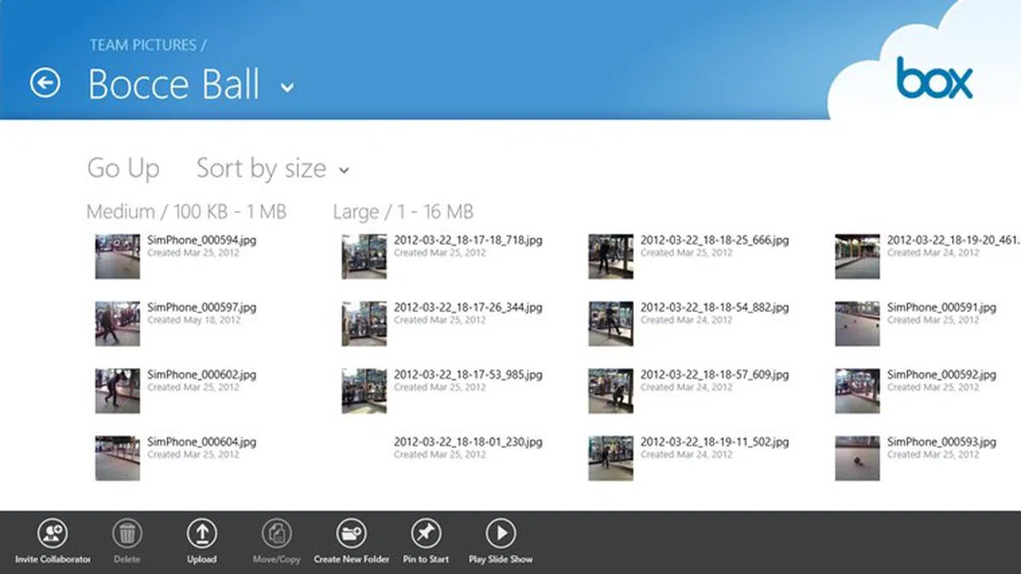1021x574 pixels.
Task: Pin folder using Pin to Start
Action: 426,534
